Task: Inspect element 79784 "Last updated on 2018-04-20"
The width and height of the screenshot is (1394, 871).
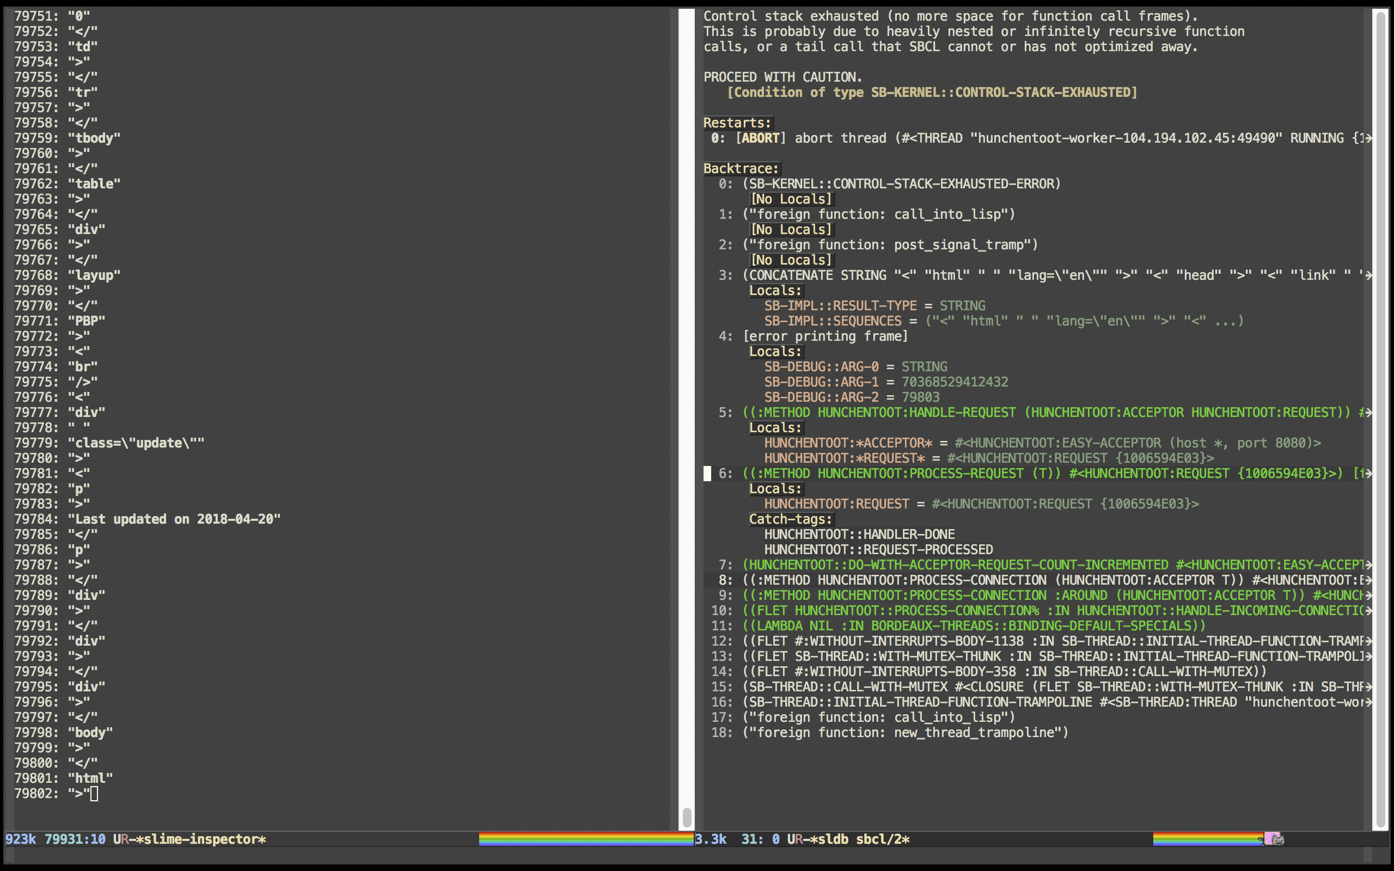Action: [174, 519]
